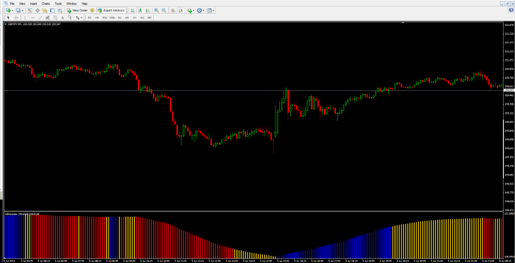This screenshot has width=515, height=263.
Task: Open the File menu
Action: coord(12,4)
